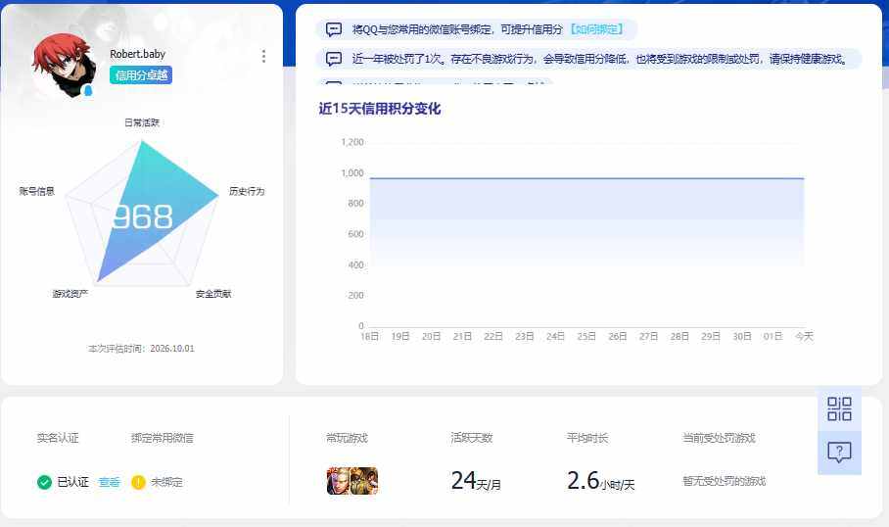Click the yellow warning icon beside 未绑定

coord(138,482)
